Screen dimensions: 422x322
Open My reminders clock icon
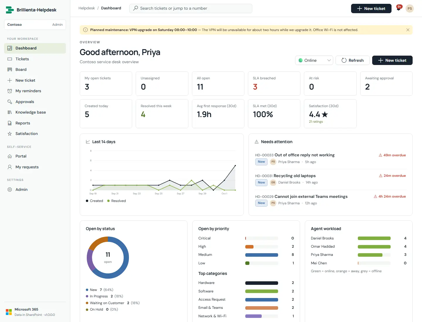10,91
